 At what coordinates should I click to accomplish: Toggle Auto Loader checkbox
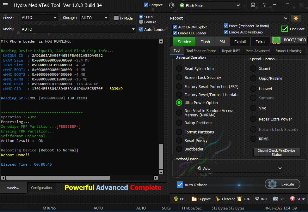[x=141, y=29]
